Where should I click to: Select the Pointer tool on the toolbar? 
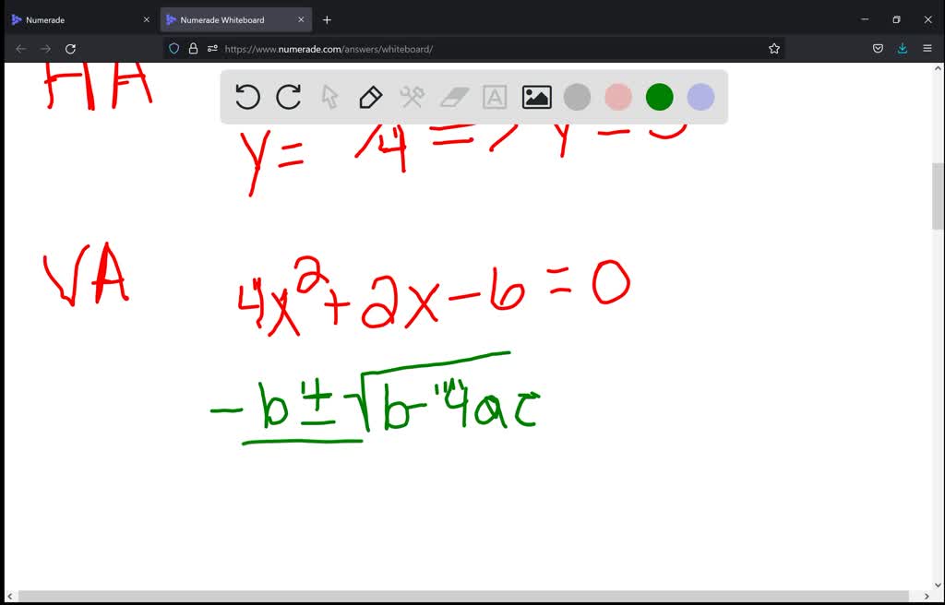tap(329, 97)
